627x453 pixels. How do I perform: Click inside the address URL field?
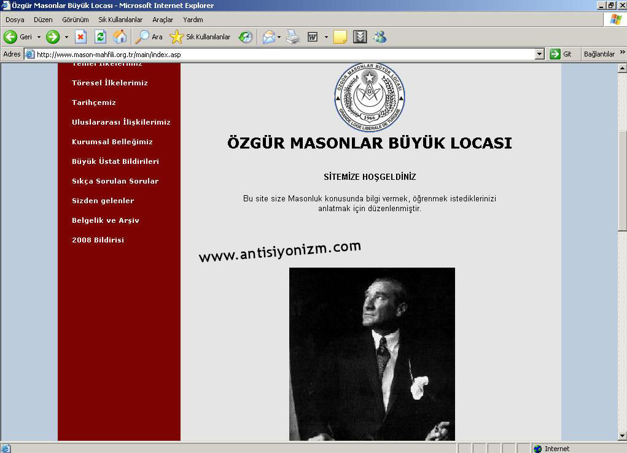coord(276,54)
